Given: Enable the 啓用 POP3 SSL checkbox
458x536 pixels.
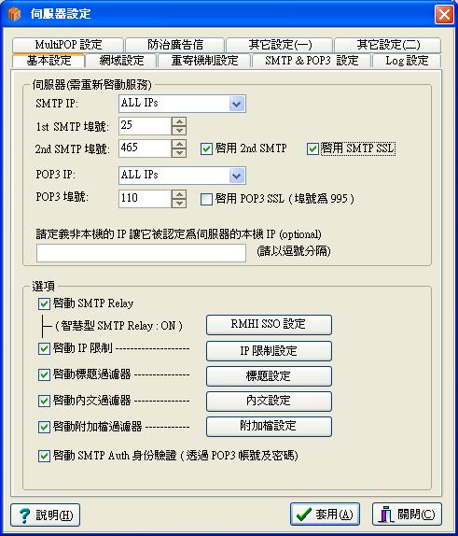Looking at the screenshot, I should [206, 199].
